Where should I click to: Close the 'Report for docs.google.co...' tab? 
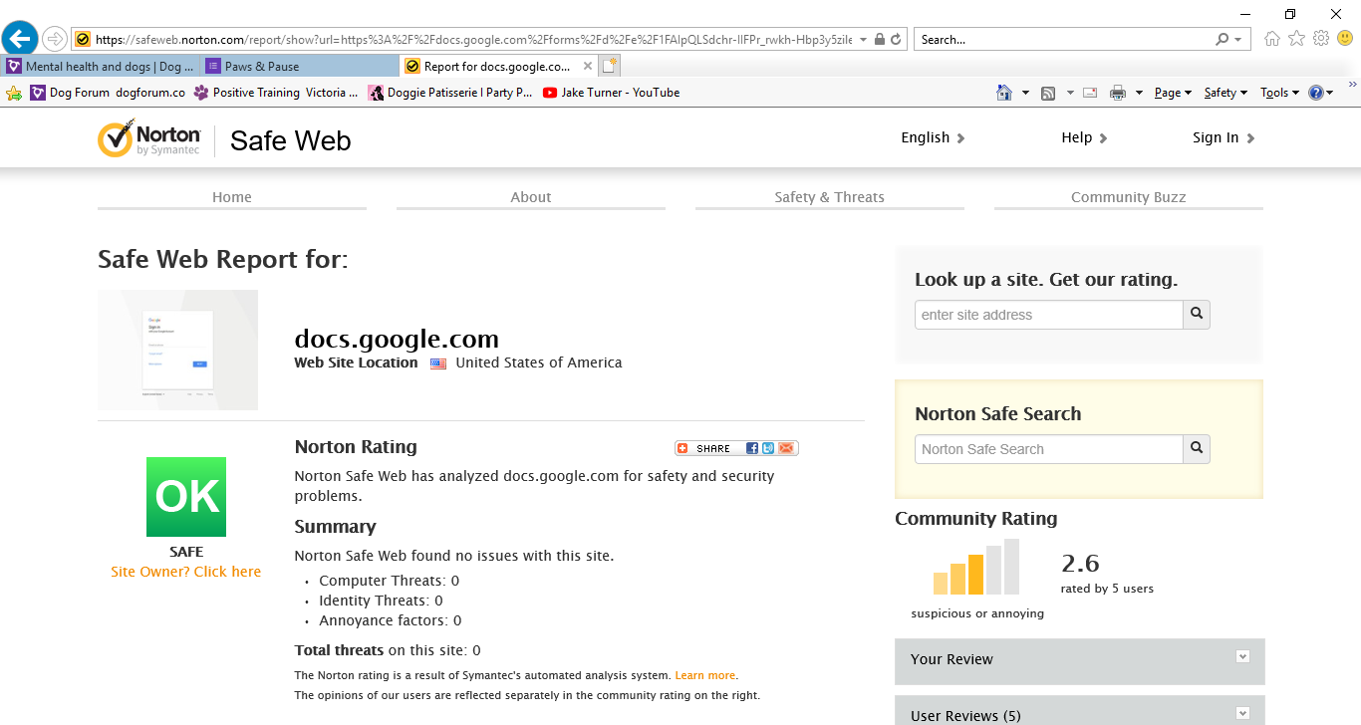pos(587,67)
